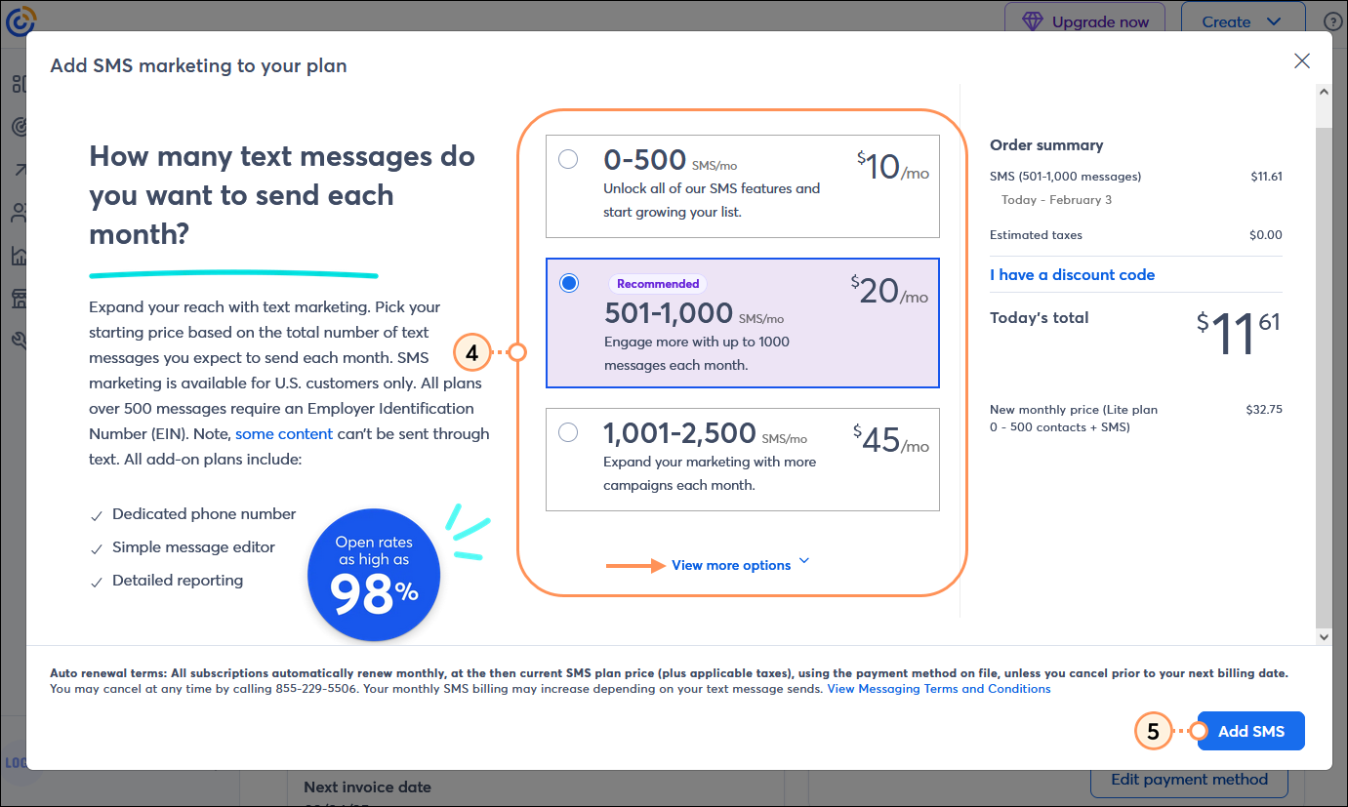Click 'Next invoice date' behind the dialog
The height and width of the screenshot is (807, 1348).
click(x=367, y=787)
